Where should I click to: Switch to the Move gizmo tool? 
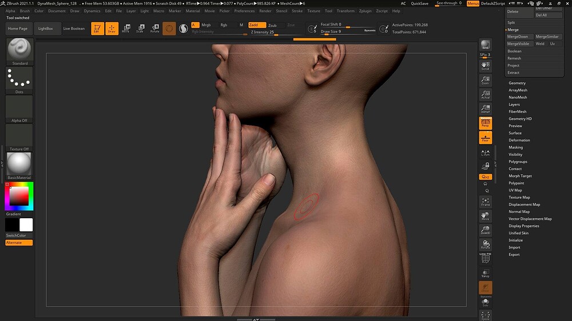126,29
